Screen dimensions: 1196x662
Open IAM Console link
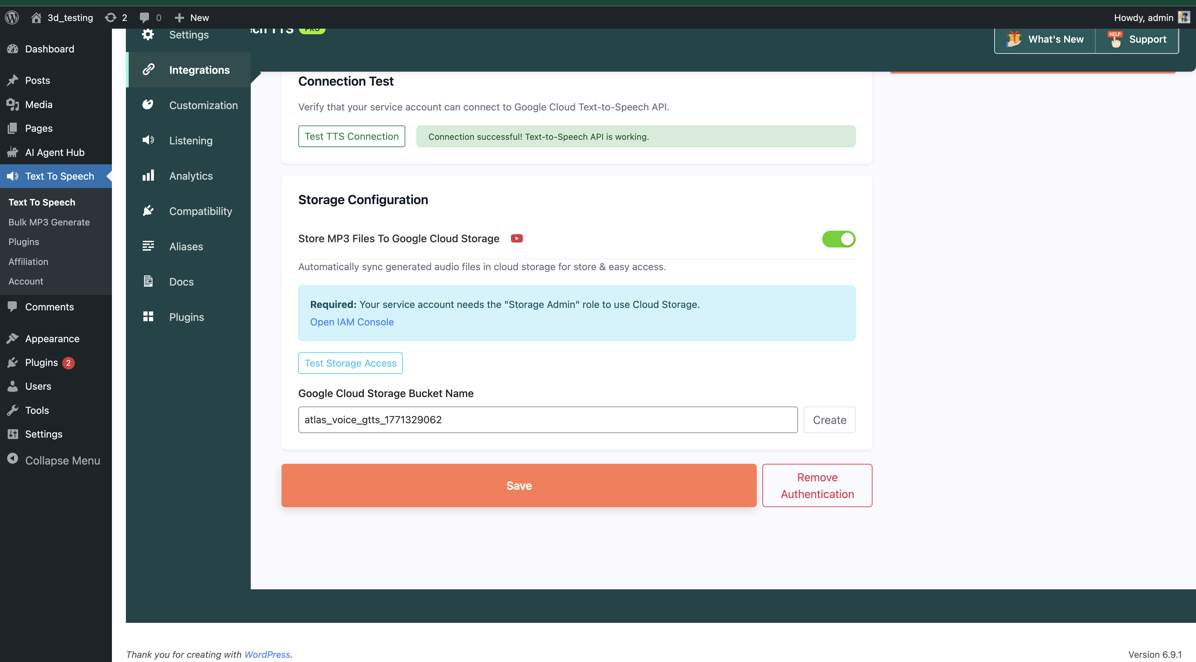click(x=351, y=322)
